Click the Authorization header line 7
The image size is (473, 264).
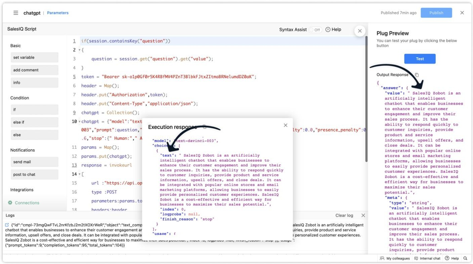(124, 95)
